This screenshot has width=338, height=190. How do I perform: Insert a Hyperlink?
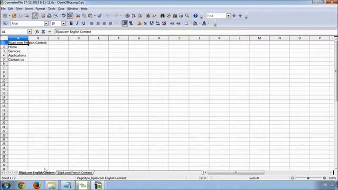pos(127,16)
